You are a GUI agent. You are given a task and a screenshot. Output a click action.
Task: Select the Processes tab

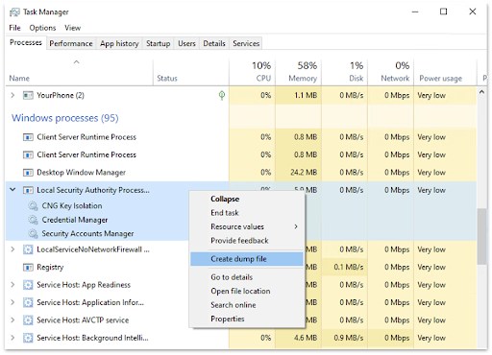[x=26, y=43]
